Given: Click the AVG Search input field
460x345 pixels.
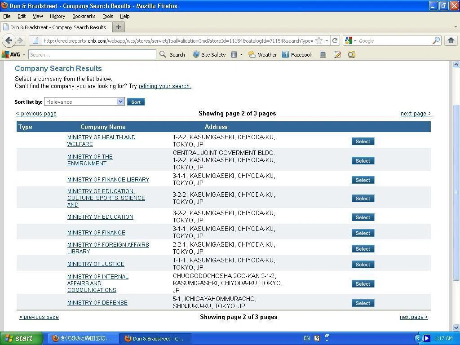Looking at the screenshot, I should click(92, 54).
